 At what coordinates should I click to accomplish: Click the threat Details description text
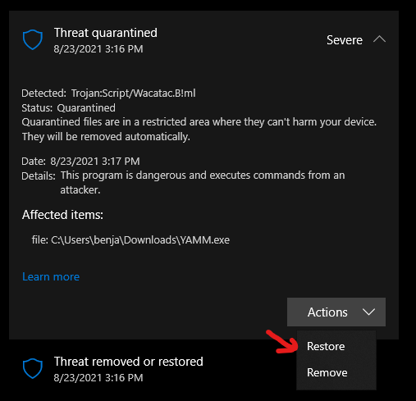[x=203, y=182]
